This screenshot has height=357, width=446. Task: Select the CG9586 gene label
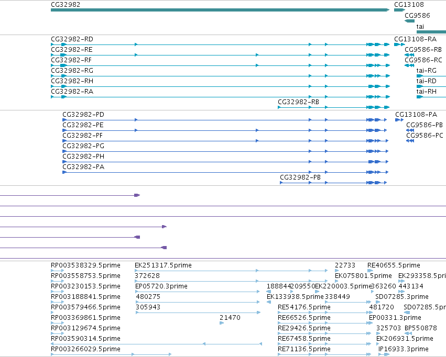coord(417,15)
